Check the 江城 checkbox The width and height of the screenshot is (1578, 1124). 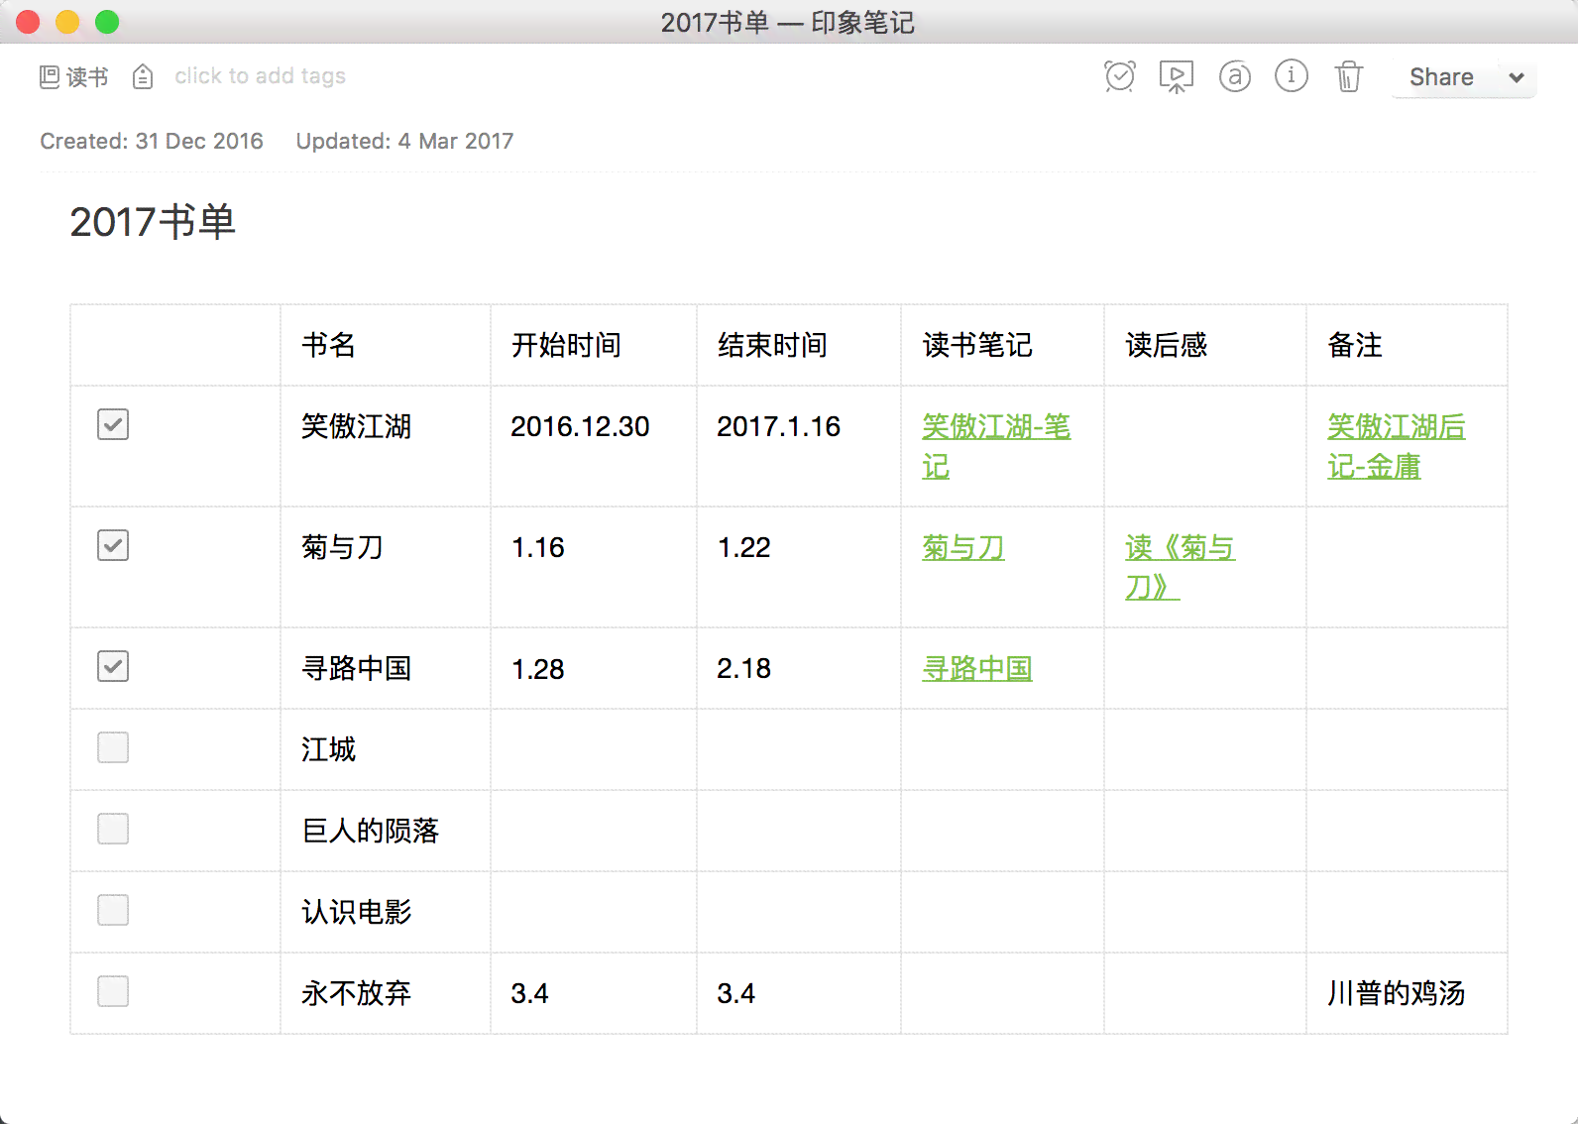tap(113, 747)
